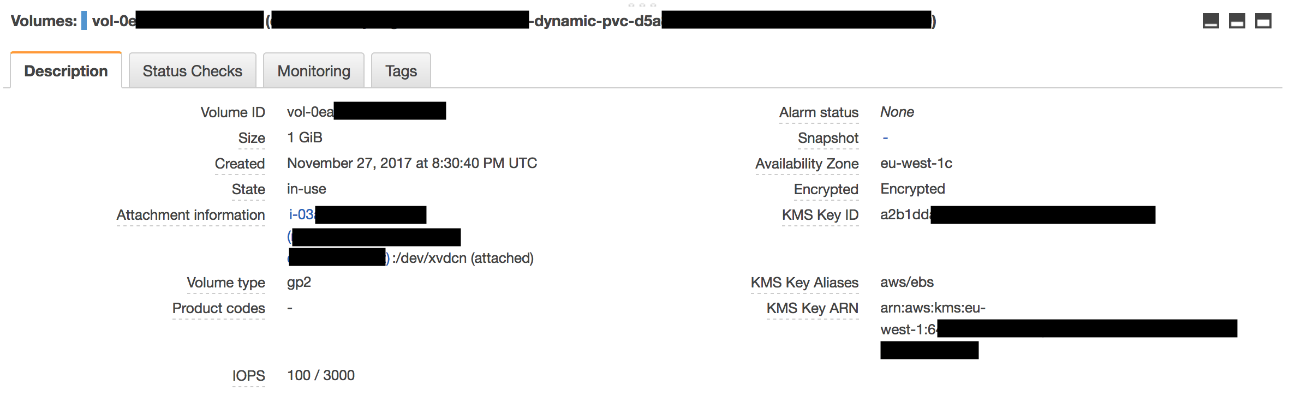Click the three-dot pane resize handle
Image resolution: width=1289 pixels, height=420 pixels.
pos(642,4)
